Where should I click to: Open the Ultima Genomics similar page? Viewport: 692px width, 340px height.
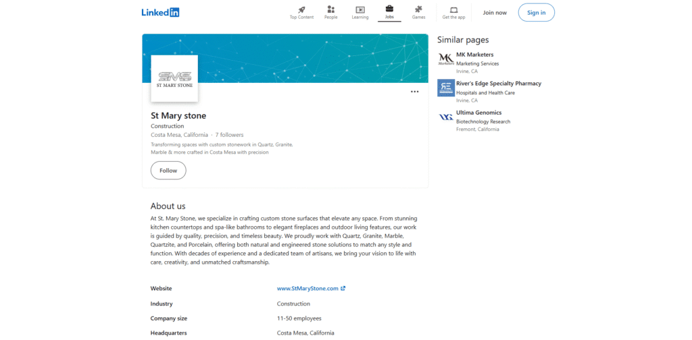click(479, 113)
